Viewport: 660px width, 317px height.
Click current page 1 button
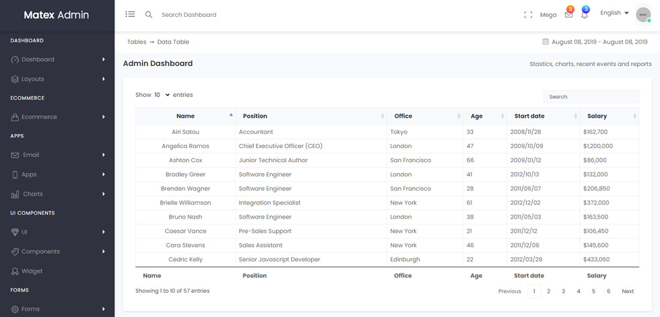pos(534,291)
